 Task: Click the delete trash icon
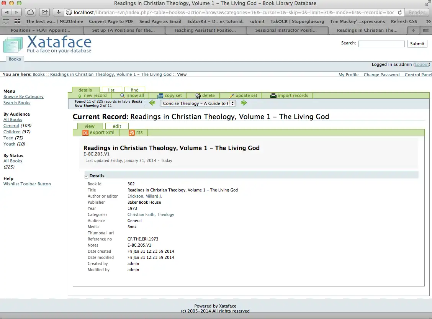click(x=198, y=96)
